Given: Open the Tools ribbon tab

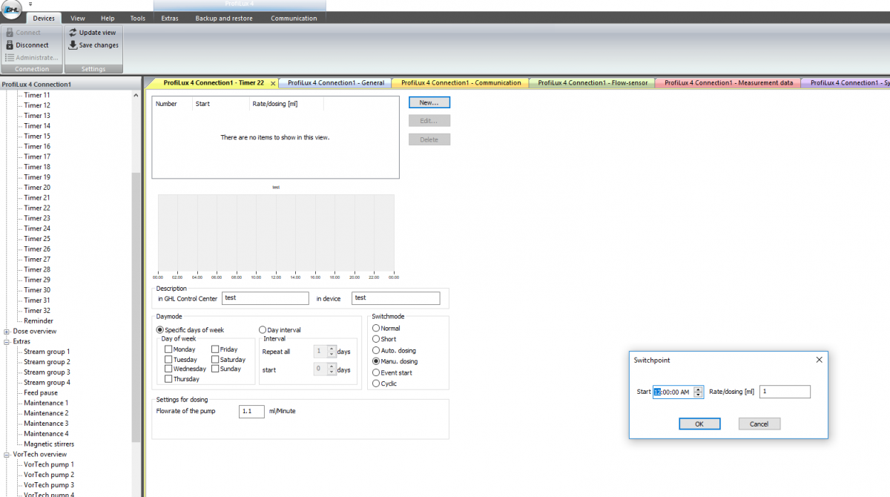Looking at the screenshot, I should pos(138,18).
